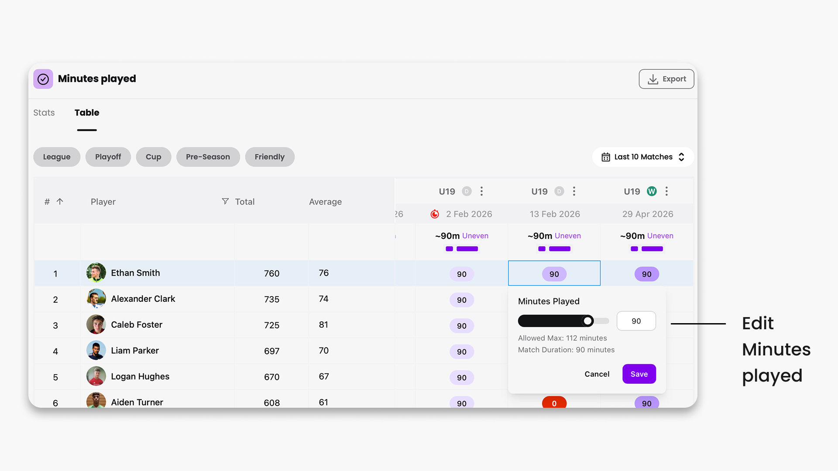
Task: Click the Uneven label under the 2 Feb match
Action: coord(475,236)
